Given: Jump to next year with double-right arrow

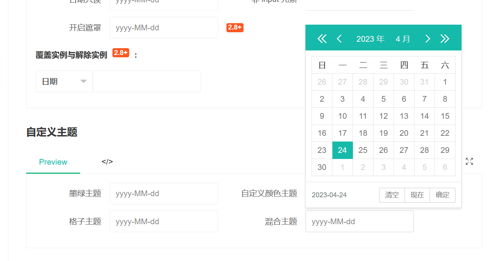Looking at the screenshot, I should [x=445, y=38].
